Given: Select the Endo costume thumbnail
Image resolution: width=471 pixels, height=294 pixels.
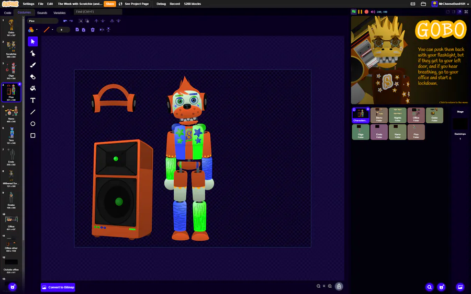Looking at the screenshot, I should click(x=11, y=157).
